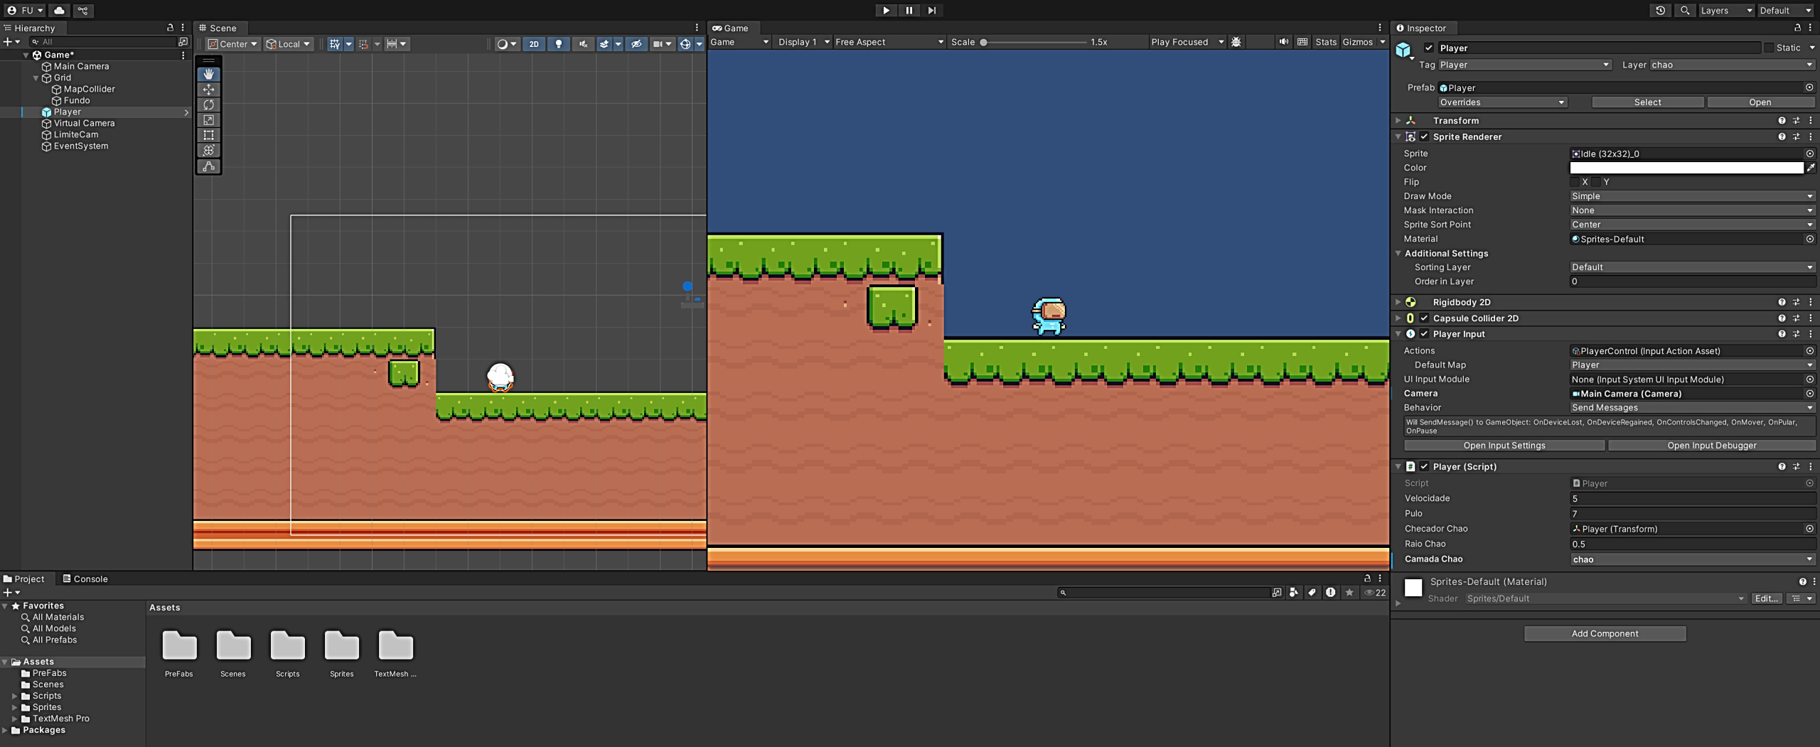Click the Add Component button

(1605, 633)
